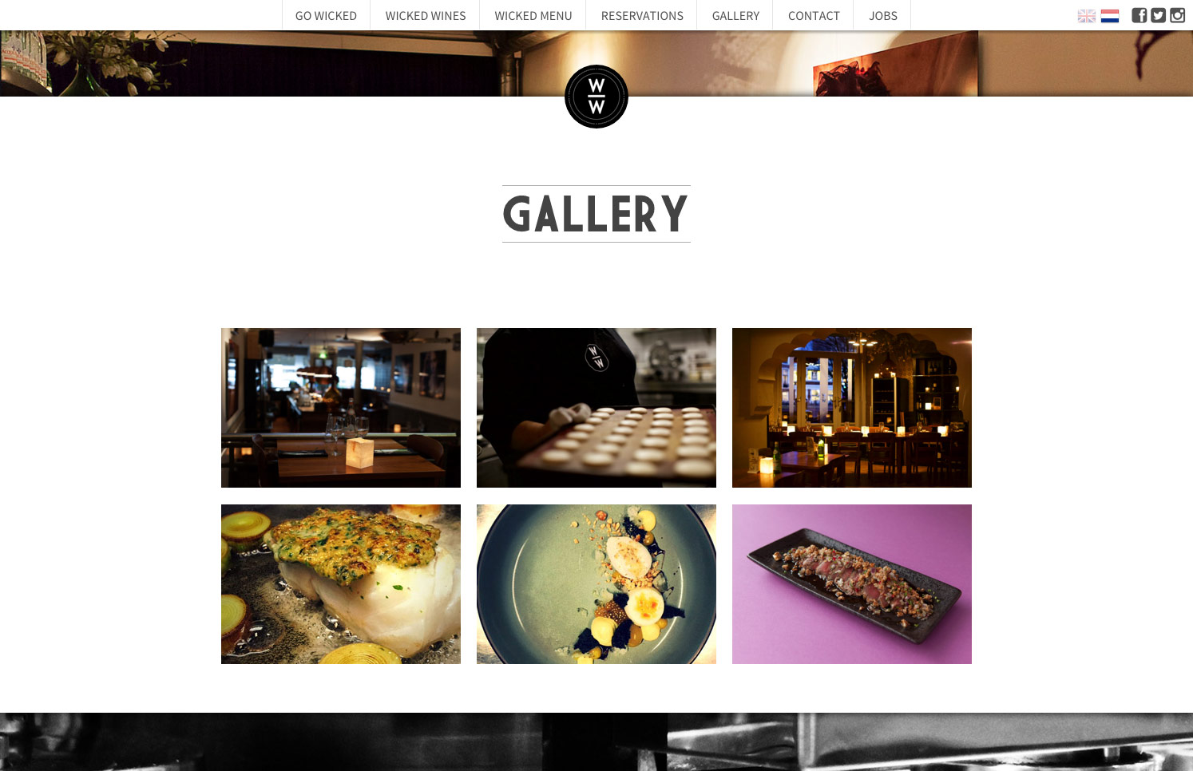This screenshot has height=771, width=1193.
Task: View the restaurant interior table photo
Action: click(x=341, y=408)
